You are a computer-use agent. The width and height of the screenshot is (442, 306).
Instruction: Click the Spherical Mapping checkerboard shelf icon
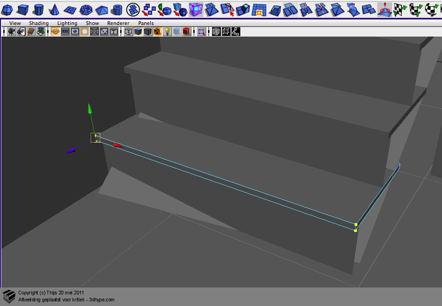[x=431, y=10]
